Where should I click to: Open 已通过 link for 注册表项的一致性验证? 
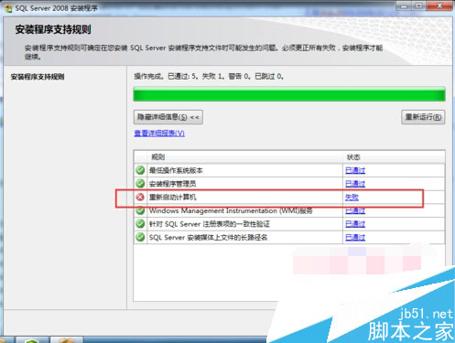[x=355, y=224]
